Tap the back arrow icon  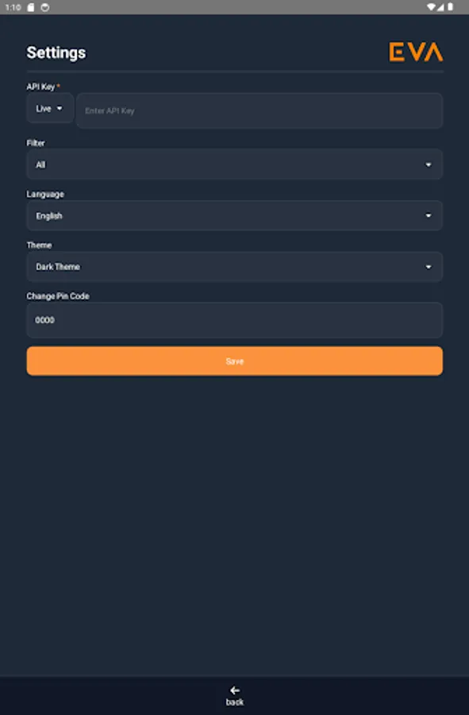pos(233,690)
